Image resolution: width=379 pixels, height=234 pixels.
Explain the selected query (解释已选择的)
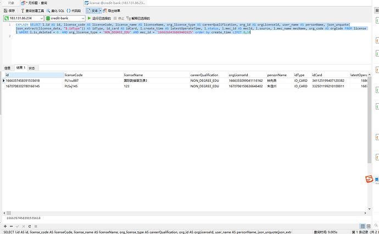point(138,18)
